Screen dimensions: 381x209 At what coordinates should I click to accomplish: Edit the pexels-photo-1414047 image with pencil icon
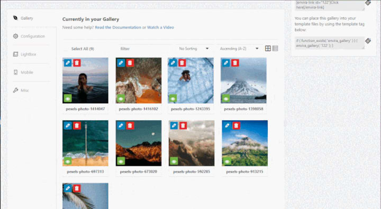tap(68, 63)
